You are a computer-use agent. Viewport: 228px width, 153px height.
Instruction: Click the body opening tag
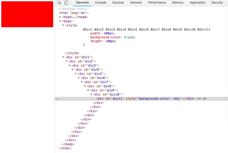point(67,21)
